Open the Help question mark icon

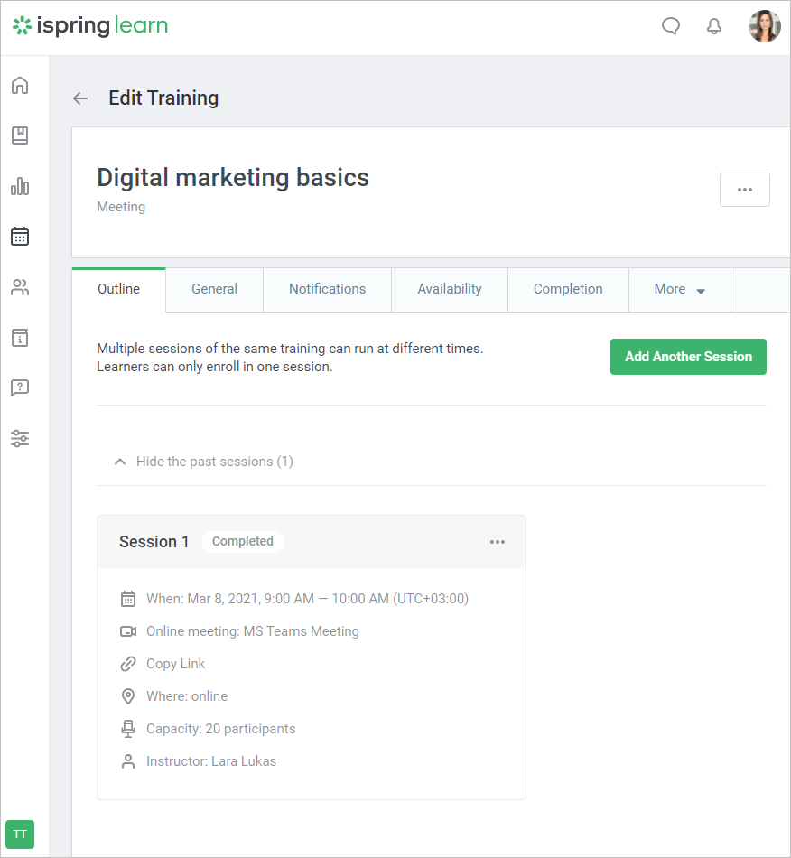point(20,388)
